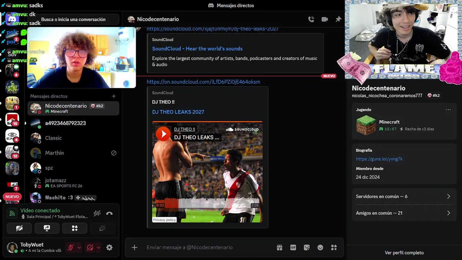Toggle noise suppression icon beside Video conectado
Screen dimensions: 462x260
(x=97, y=213)
